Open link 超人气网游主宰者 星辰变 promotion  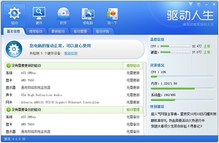(x=183, y=114)
